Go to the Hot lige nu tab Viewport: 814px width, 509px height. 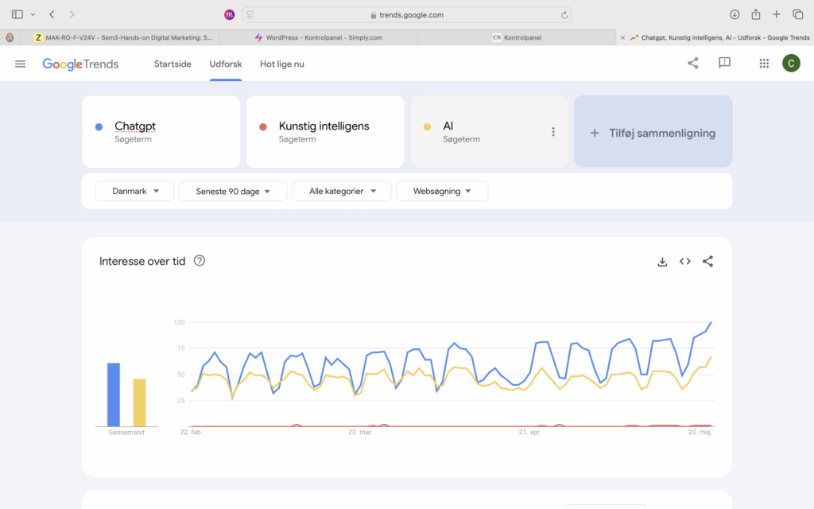pos(281,64)
